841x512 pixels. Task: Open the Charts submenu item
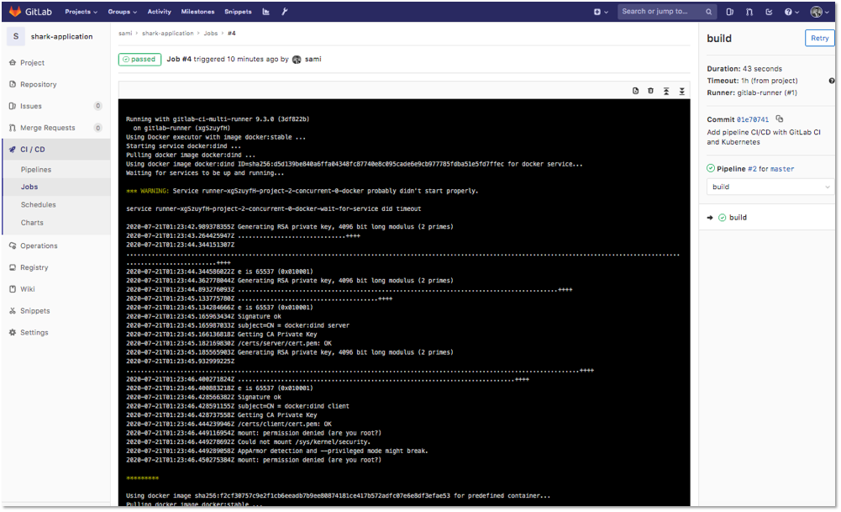point(32,222)
